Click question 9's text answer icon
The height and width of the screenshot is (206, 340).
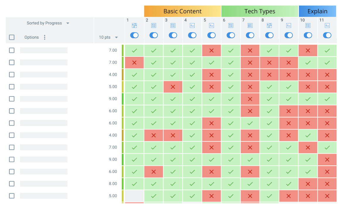[x=288, y=25]
